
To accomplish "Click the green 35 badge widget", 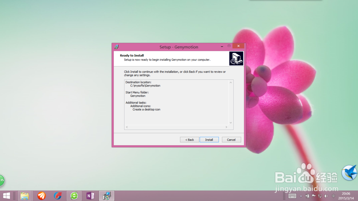I will pos(2,180).
